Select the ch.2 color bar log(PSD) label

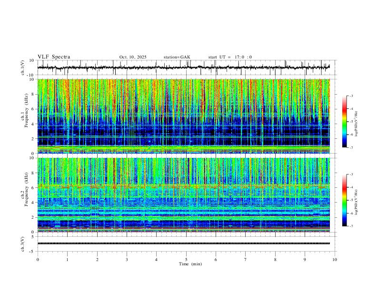tap(356, 202)
